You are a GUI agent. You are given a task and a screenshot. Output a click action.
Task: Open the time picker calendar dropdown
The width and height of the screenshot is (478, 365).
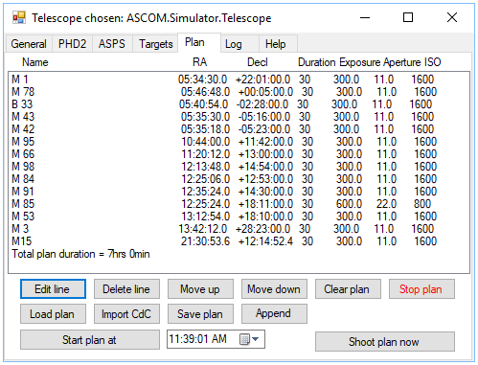pos(249,339)
